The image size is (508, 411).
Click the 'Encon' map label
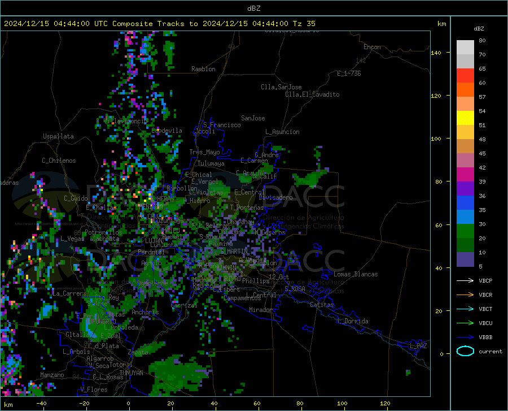(372, 47)
